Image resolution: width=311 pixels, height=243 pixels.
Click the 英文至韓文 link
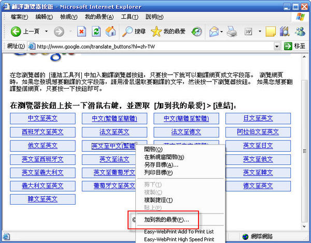click(258, 173)
